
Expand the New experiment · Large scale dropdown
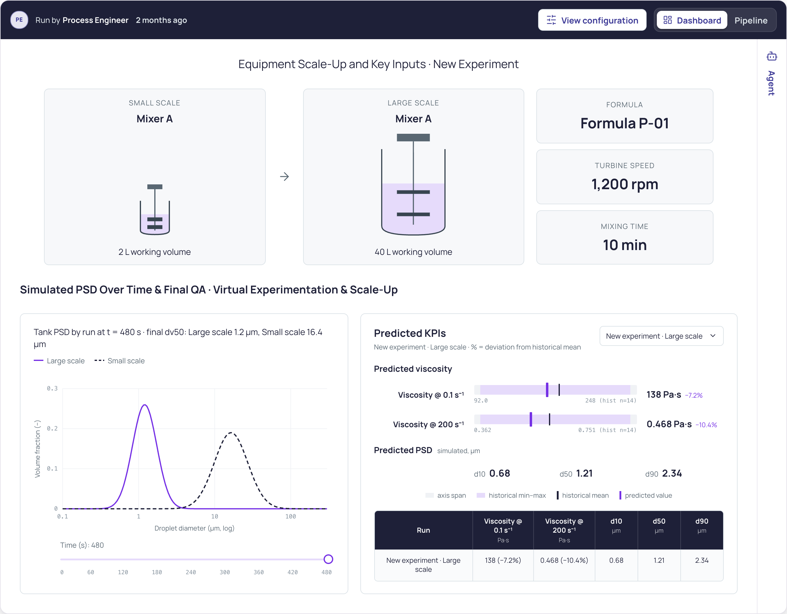coord(661,336)
